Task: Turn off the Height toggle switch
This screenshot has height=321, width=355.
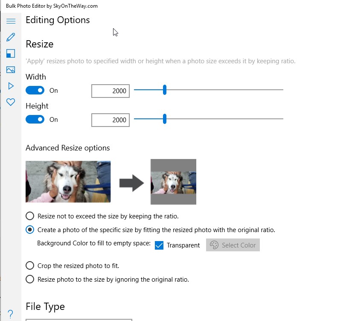Action: [35, 120]
